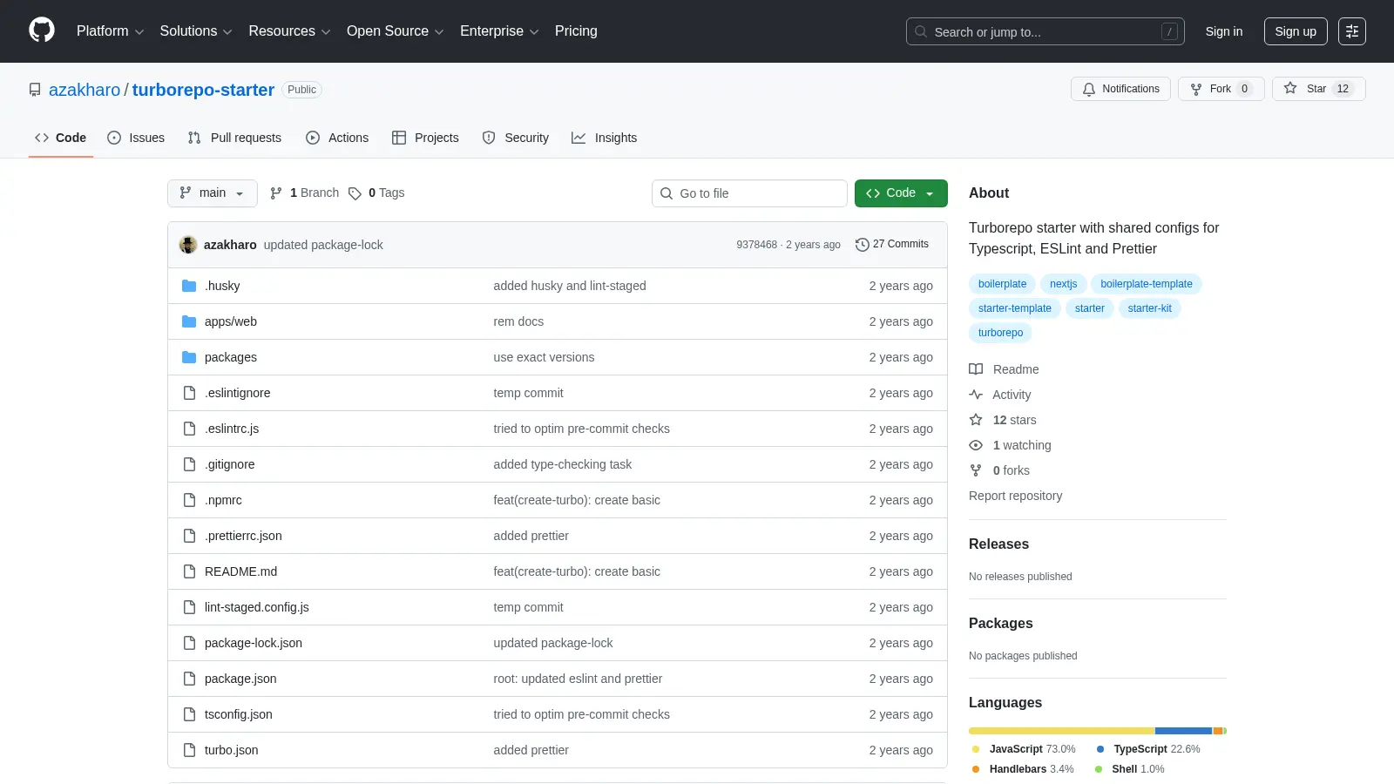Image resolution: width=1394 pixels, height=784 pixels.
Task: Open the green Code dropdown button
Action: (901, 193)
